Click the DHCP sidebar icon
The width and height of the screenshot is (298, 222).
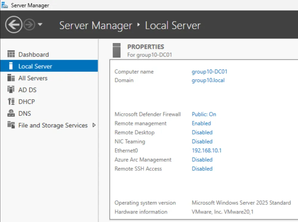click(x=11, y=101)
